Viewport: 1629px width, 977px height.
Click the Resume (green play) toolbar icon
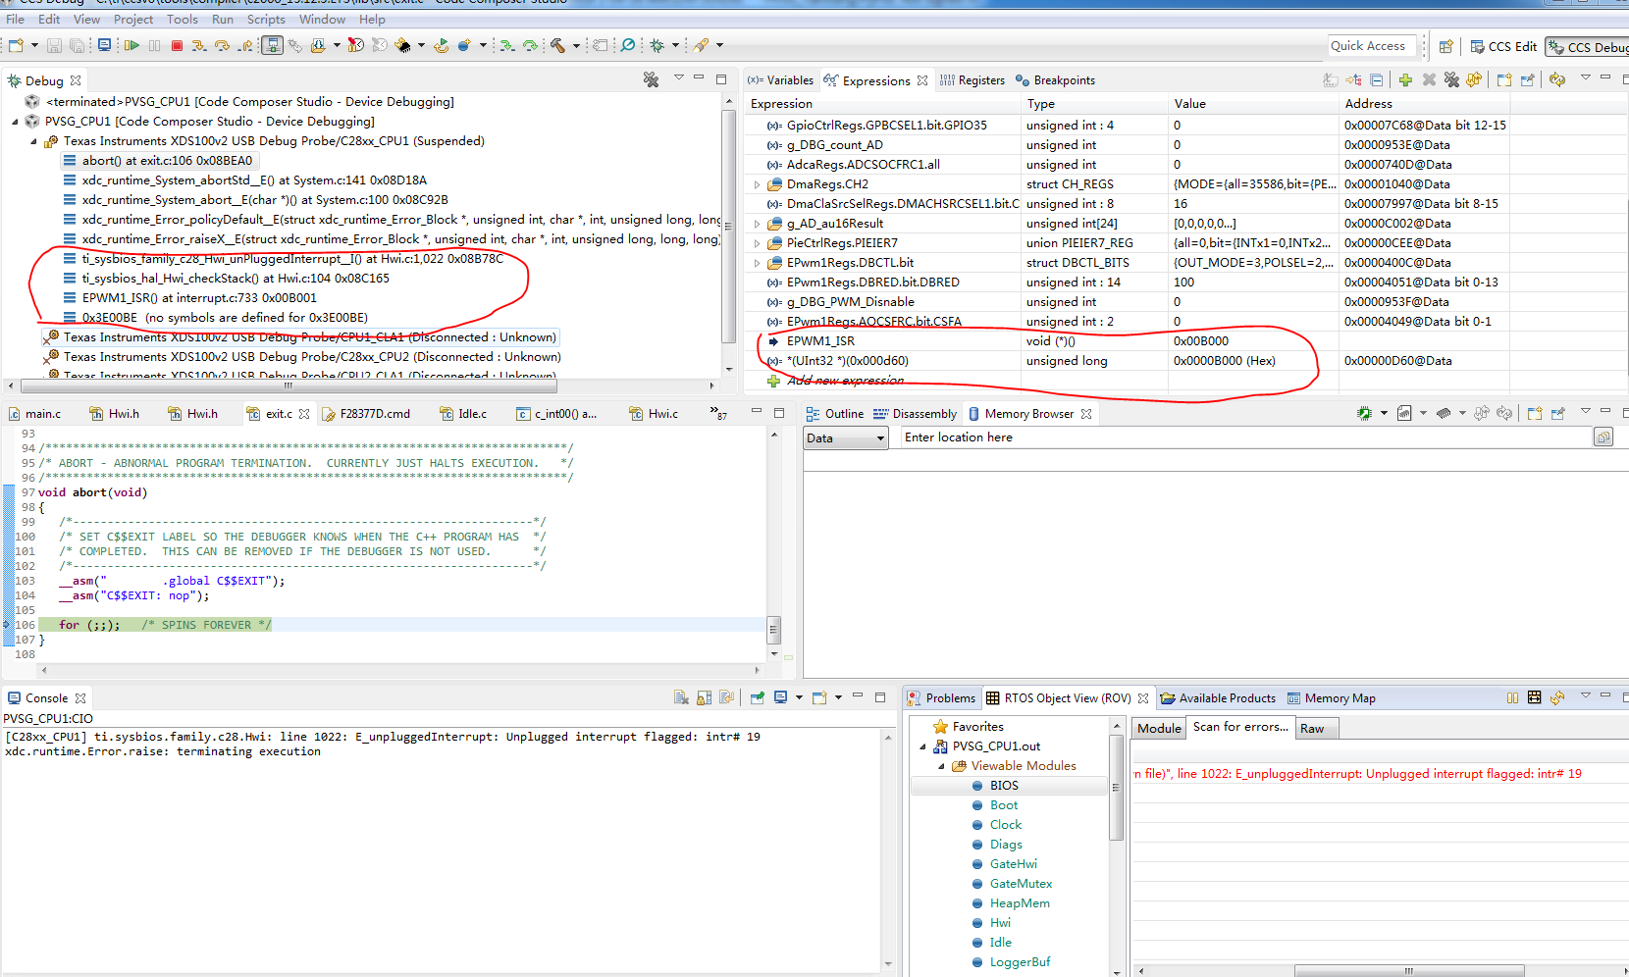click(x=131, y=45)
